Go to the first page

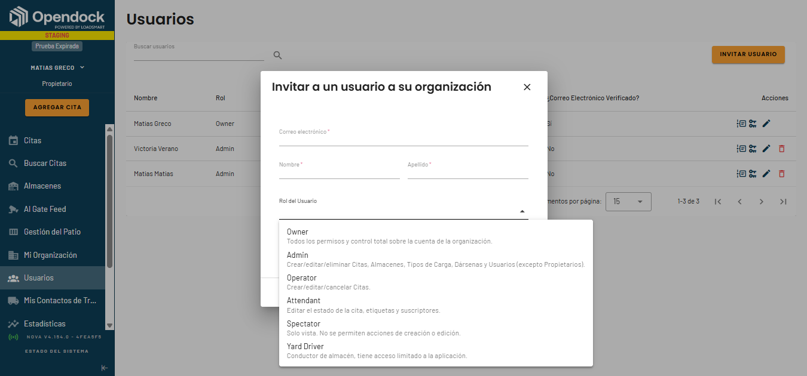718,202
